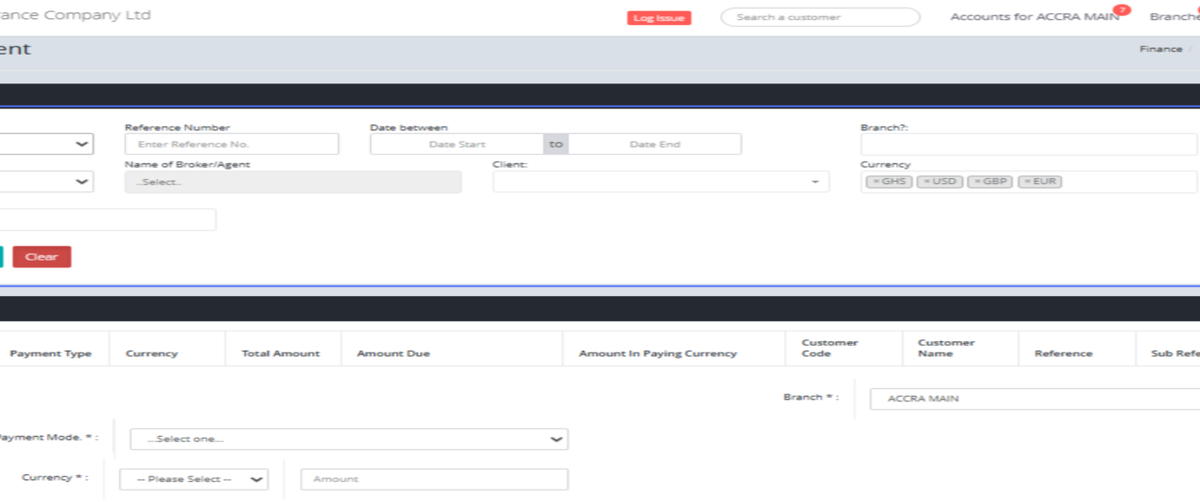Click the Amount input field

click(434, 479)
